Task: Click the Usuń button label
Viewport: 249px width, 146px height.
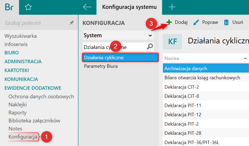Action: (238, 22)
